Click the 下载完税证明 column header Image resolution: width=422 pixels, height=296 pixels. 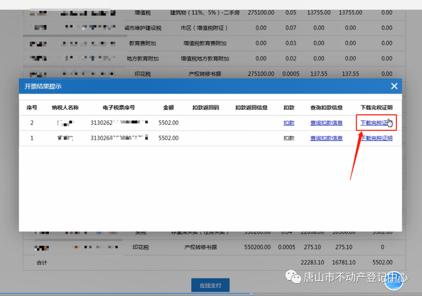click(376, 107)
